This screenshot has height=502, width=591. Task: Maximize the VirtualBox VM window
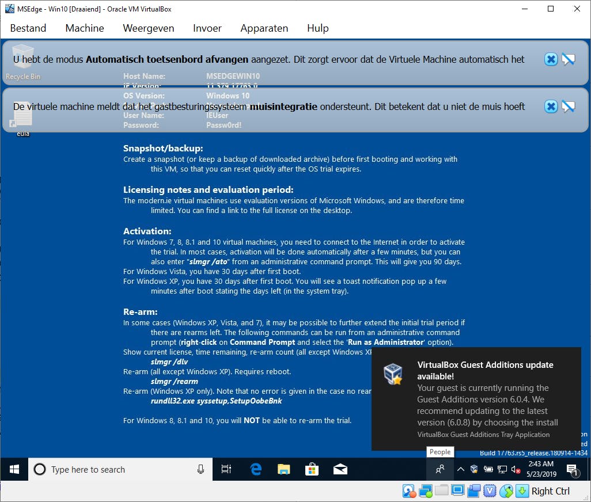pyautogui.click(x=550, y=9)
